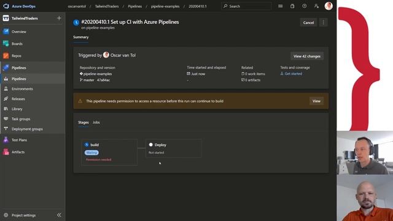
Task: Collapse the sidebar with double chevron
Action: pyautogui.click(x=59, y=215)
